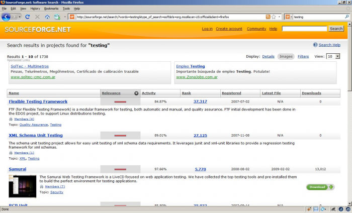
Task: Reload the page with the Reload icon
Action: (27, 17)
